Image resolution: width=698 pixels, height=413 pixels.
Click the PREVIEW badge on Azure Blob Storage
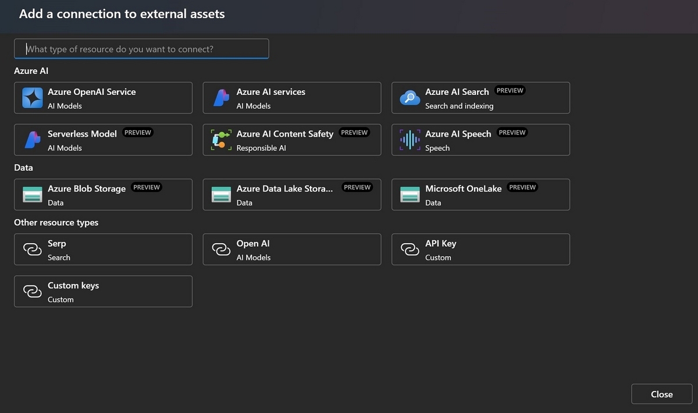tap(147, 187)
